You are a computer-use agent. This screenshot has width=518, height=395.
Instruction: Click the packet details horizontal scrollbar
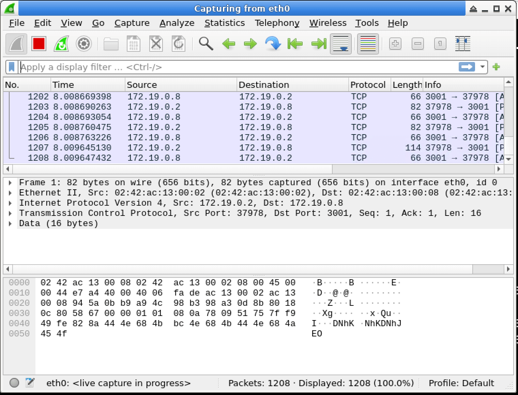tap(243, 269)
